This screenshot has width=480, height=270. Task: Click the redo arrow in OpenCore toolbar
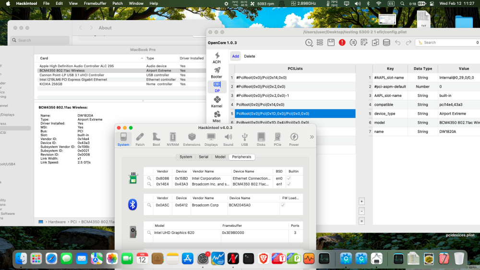[x=408, y=43]
